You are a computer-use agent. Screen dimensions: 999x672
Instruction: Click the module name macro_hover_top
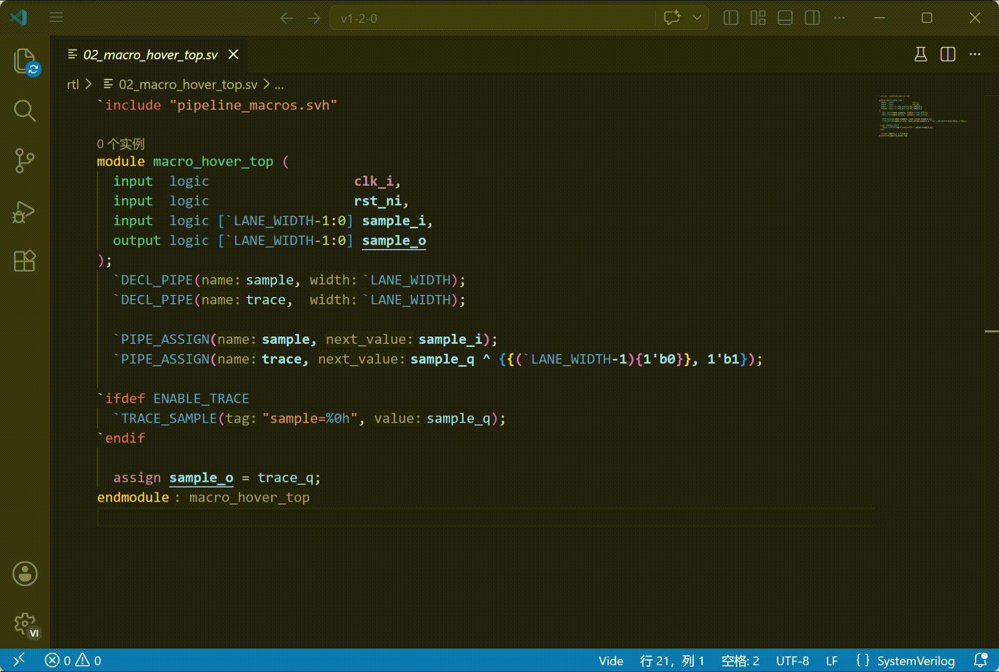click(x=213, y=161)
